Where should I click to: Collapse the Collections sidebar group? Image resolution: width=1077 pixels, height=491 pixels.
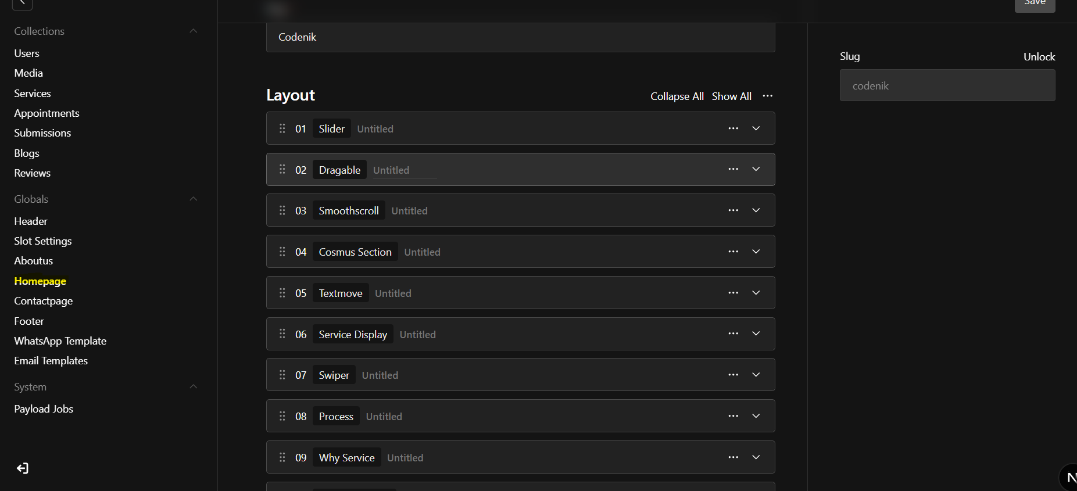pyautogui.click(x=194, y=31)
